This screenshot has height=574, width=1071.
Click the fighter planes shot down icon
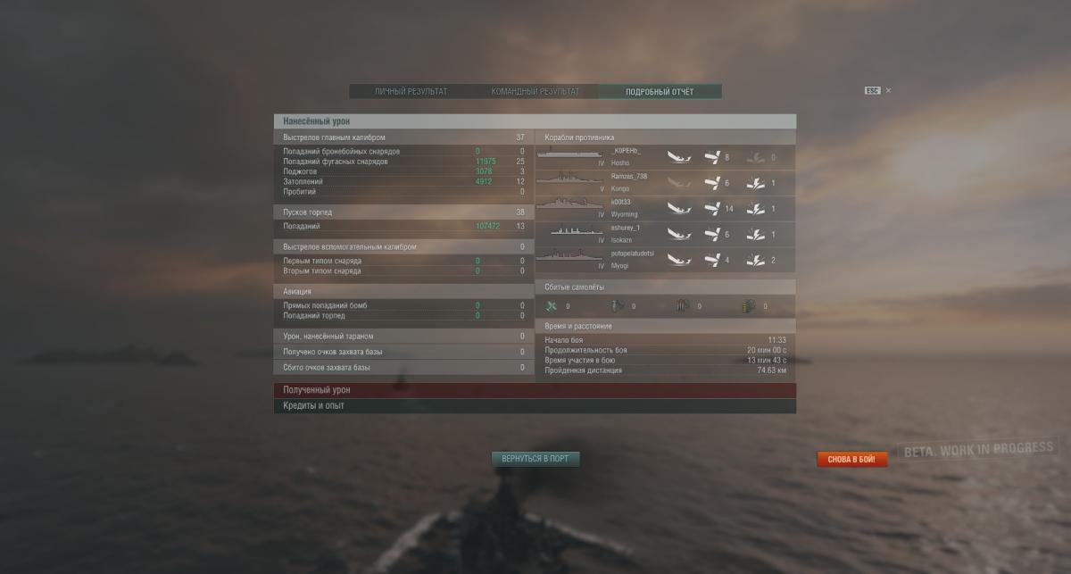click(551, 306)
